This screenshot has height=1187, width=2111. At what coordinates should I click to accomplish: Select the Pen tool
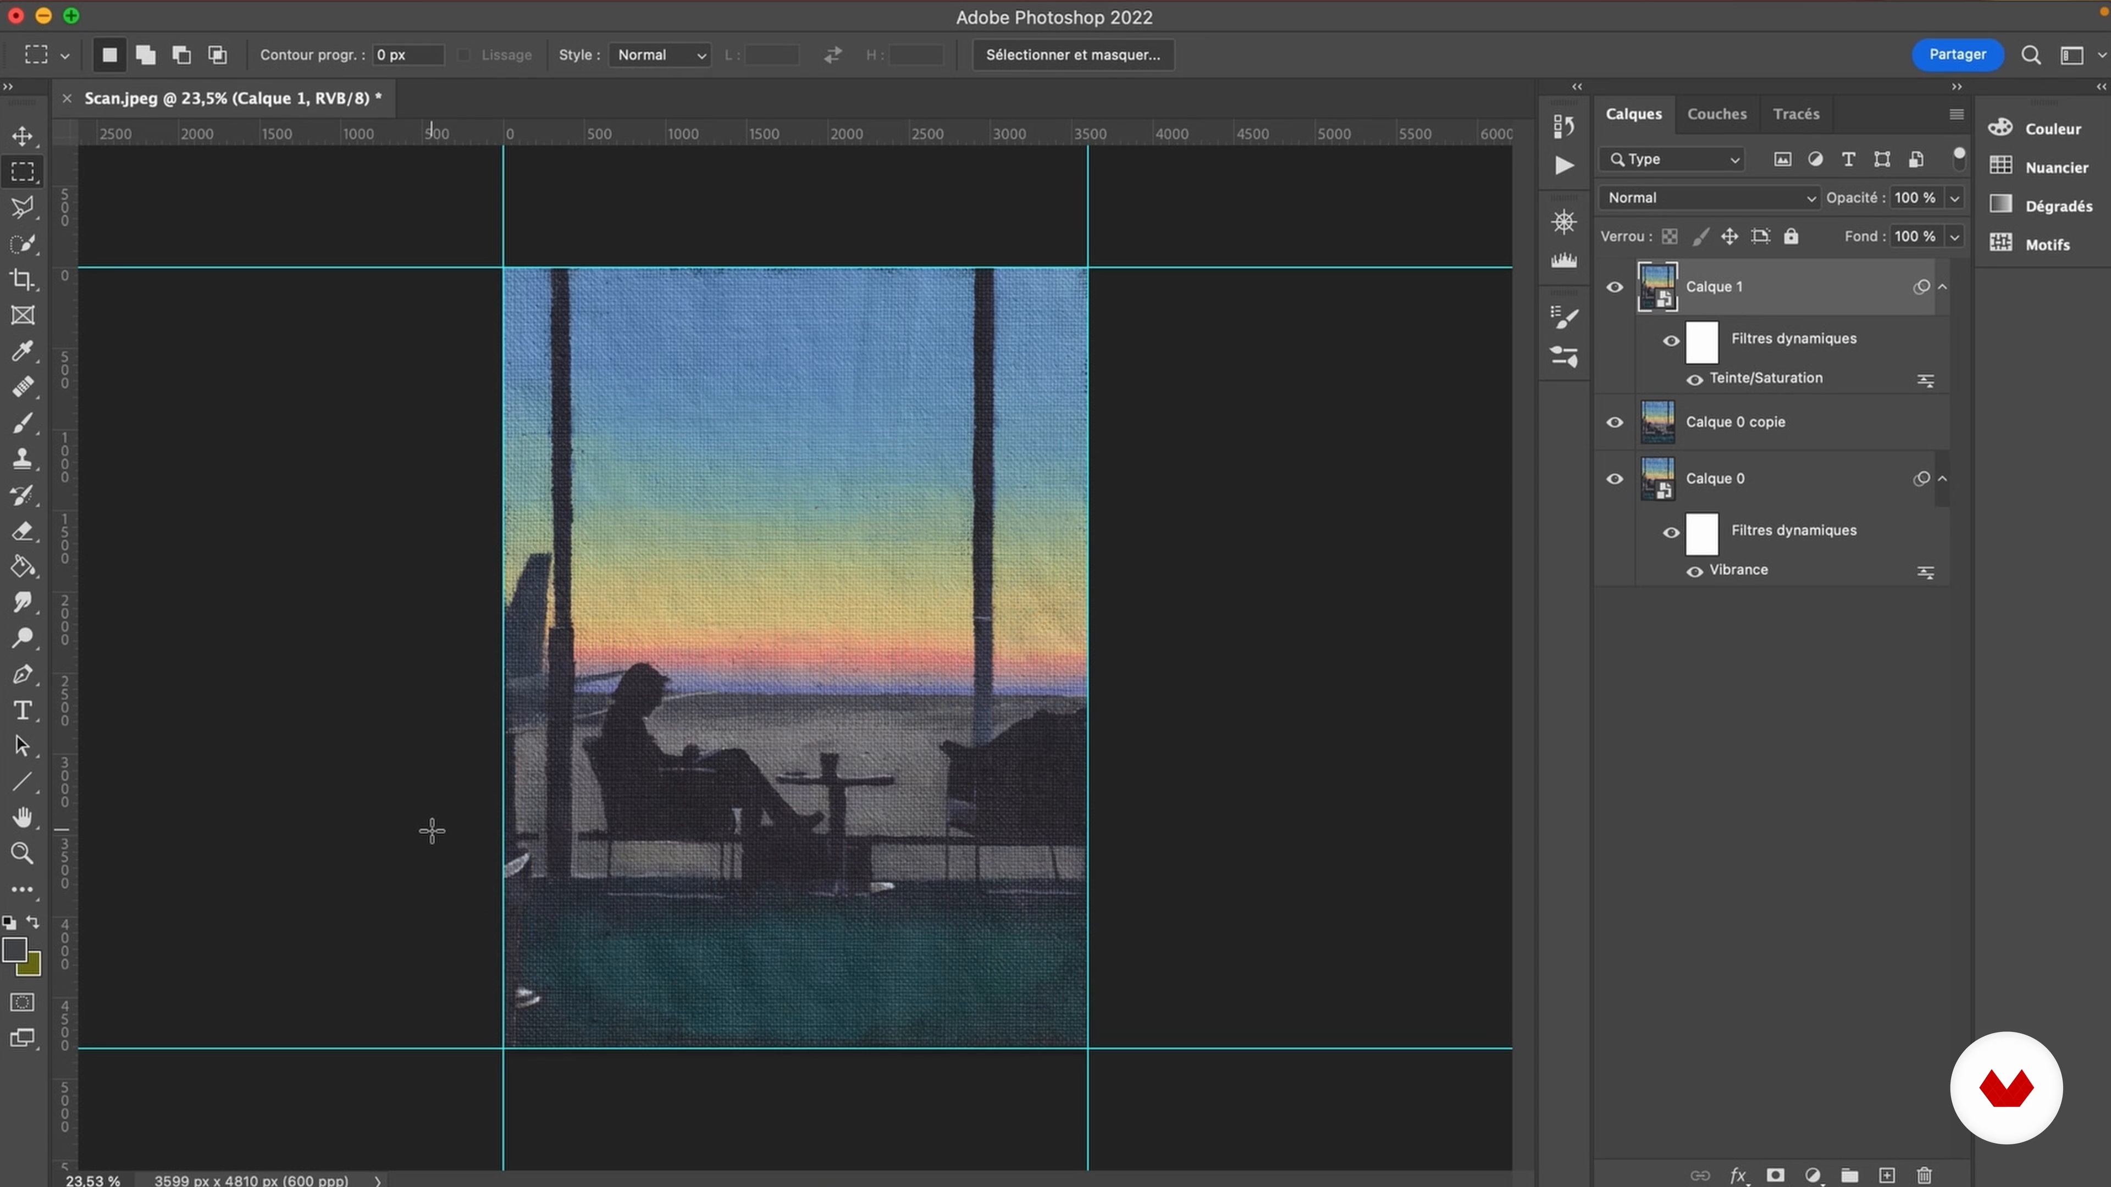pyautogui.click(x=22, y=674)
